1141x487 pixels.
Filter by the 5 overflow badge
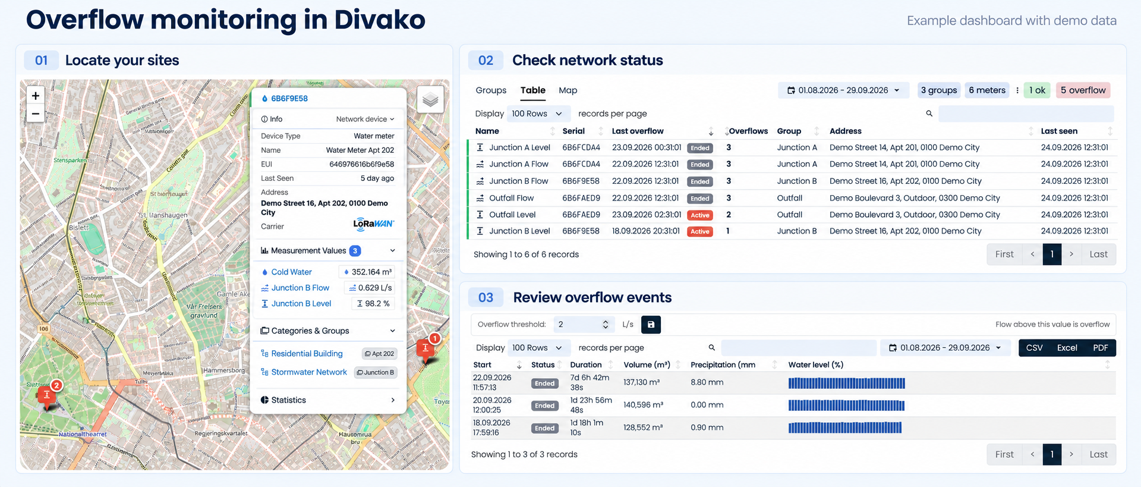point(1083,90)
